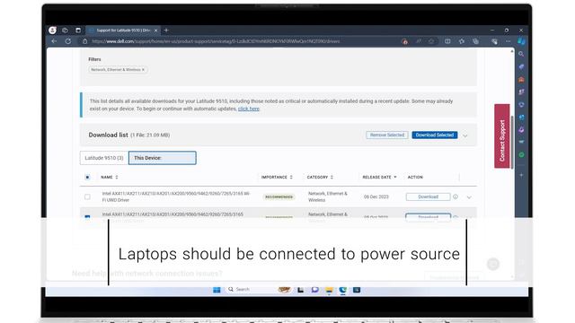Image resolution: width=575 pixels, height=323 pixels.
Task: Click the Remove Selected button
Action: point(387,135)
